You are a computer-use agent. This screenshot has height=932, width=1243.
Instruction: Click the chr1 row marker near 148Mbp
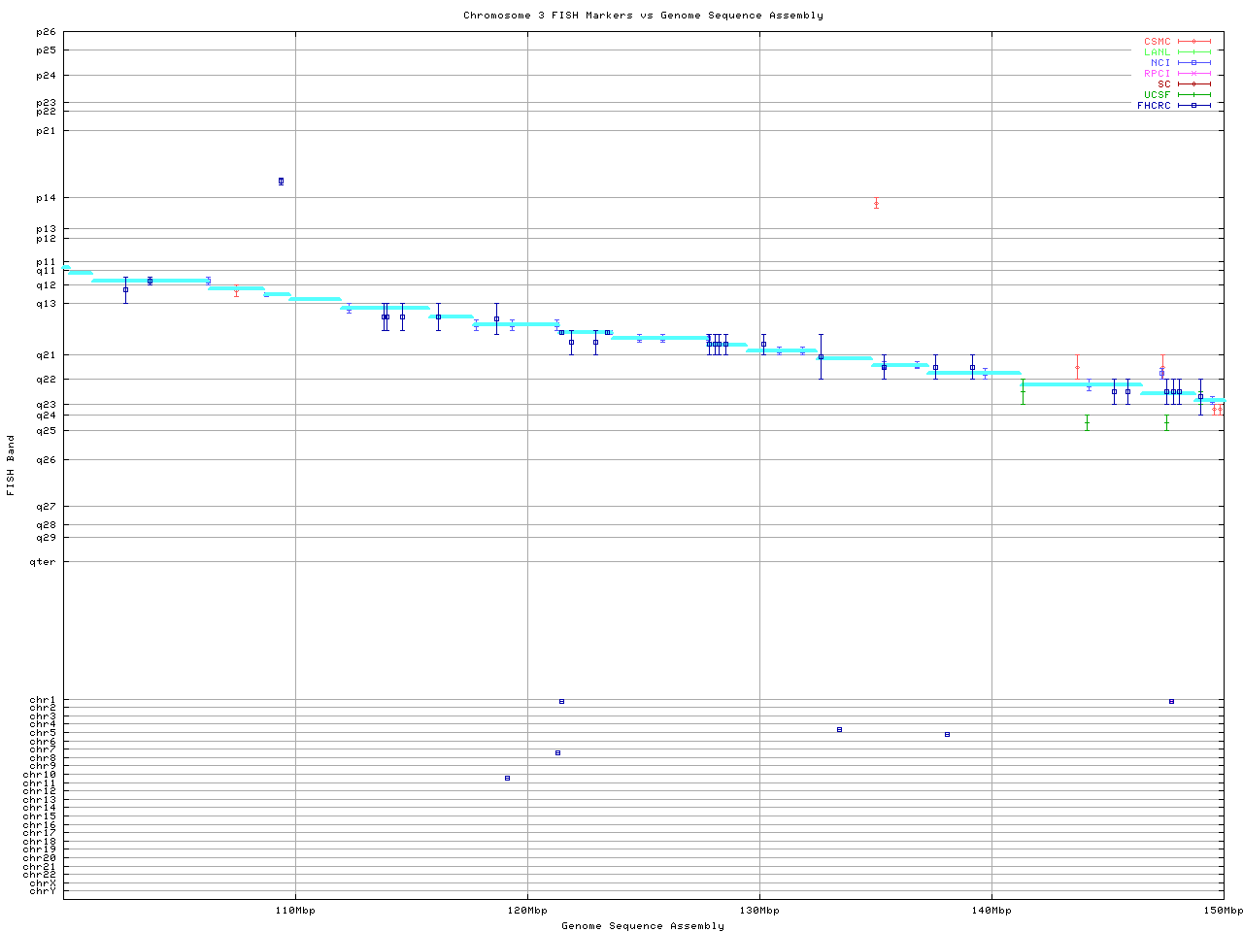click(1171, 701)
